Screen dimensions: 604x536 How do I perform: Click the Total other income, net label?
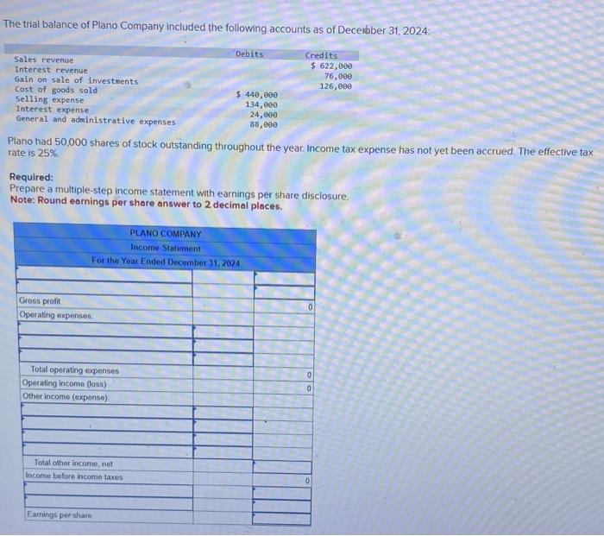73,463
